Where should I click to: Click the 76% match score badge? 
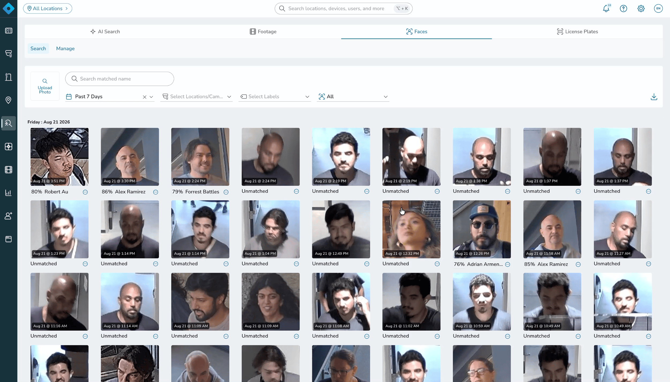tap(459, 264)
